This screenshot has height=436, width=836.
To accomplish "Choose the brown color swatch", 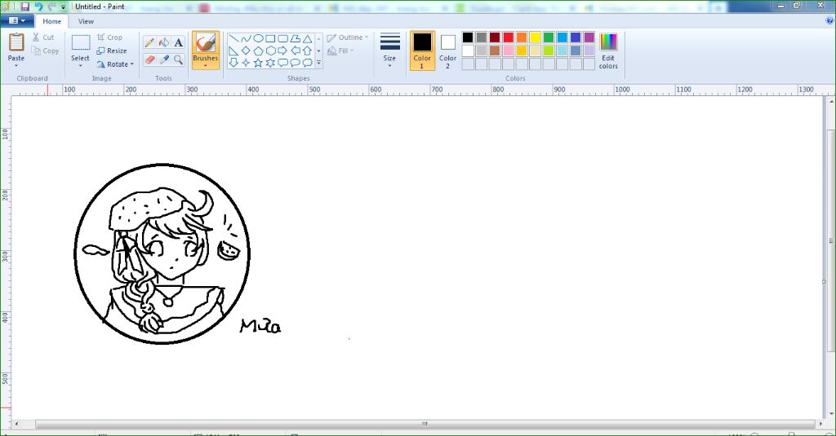I will coord(495,51).
